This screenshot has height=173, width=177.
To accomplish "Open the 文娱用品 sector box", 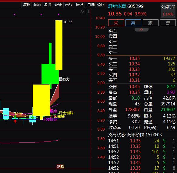I will [x=168, y=11].
